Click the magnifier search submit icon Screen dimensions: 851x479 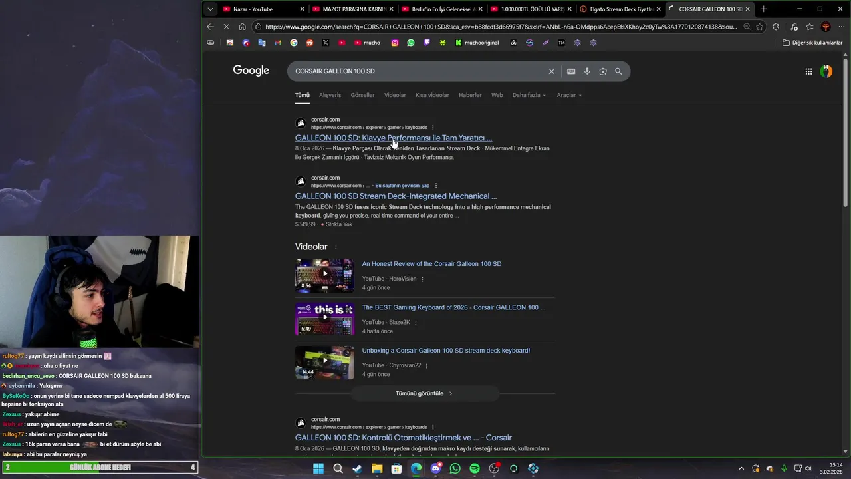point(618,71)
